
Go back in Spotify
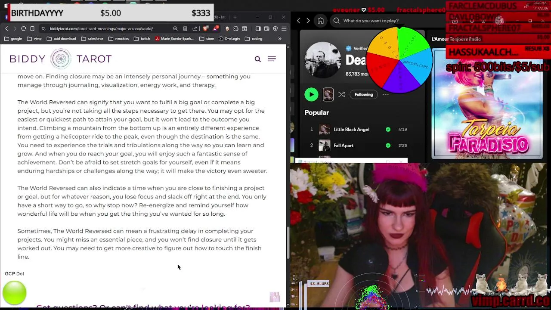coord(299,21)
